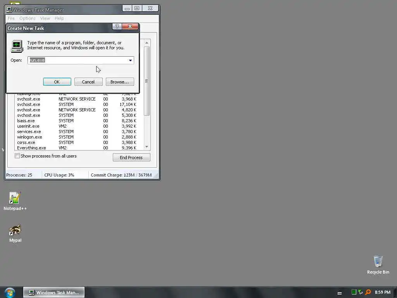Click the process list scrollbar up arrow
This screenshot has height=298, width=397.
click(x=147, y=43)
